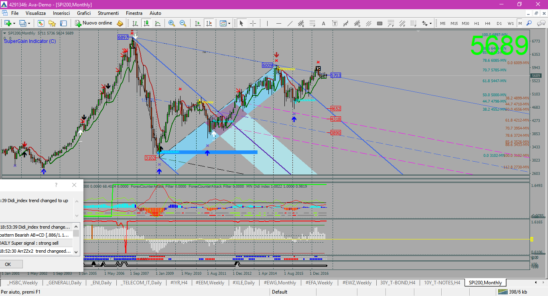Open the Indicators list dropdown
This screenshot has width=548, height=296.
point(225,23)
